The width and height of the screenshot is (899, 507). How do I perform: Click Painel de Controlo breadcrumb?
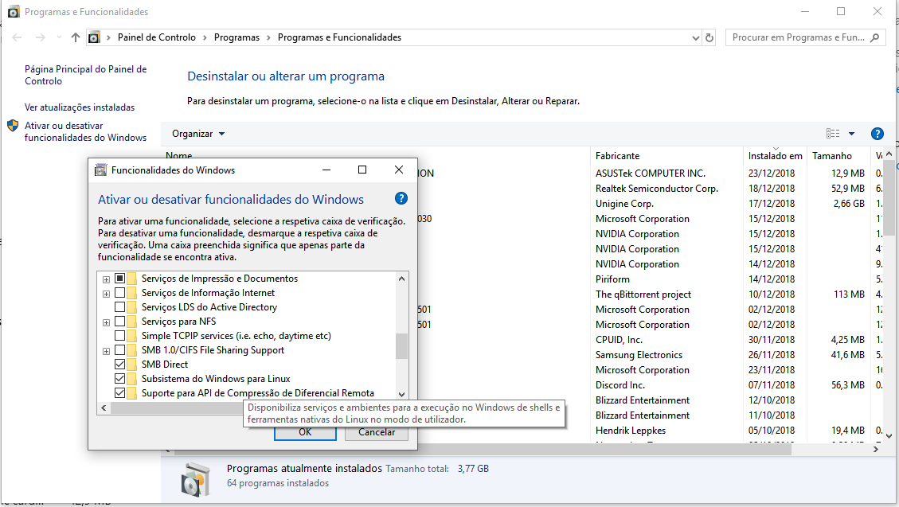click(x=157, y=37)
